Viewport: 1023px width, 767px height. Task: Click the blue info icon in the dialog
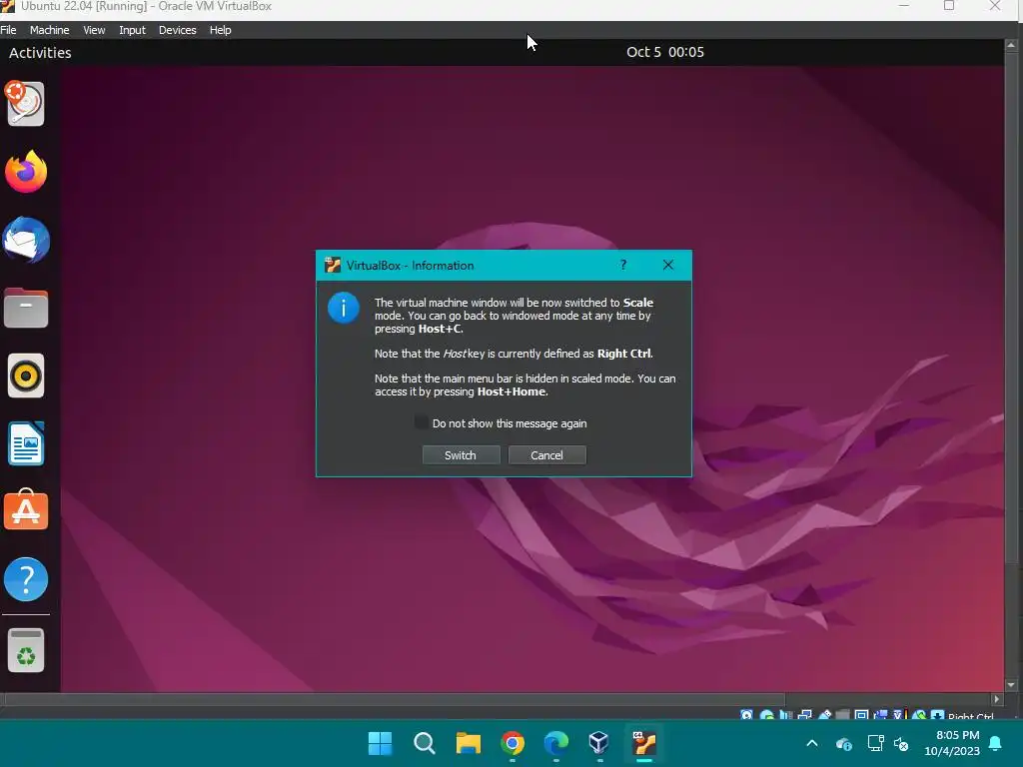point(344,308)
